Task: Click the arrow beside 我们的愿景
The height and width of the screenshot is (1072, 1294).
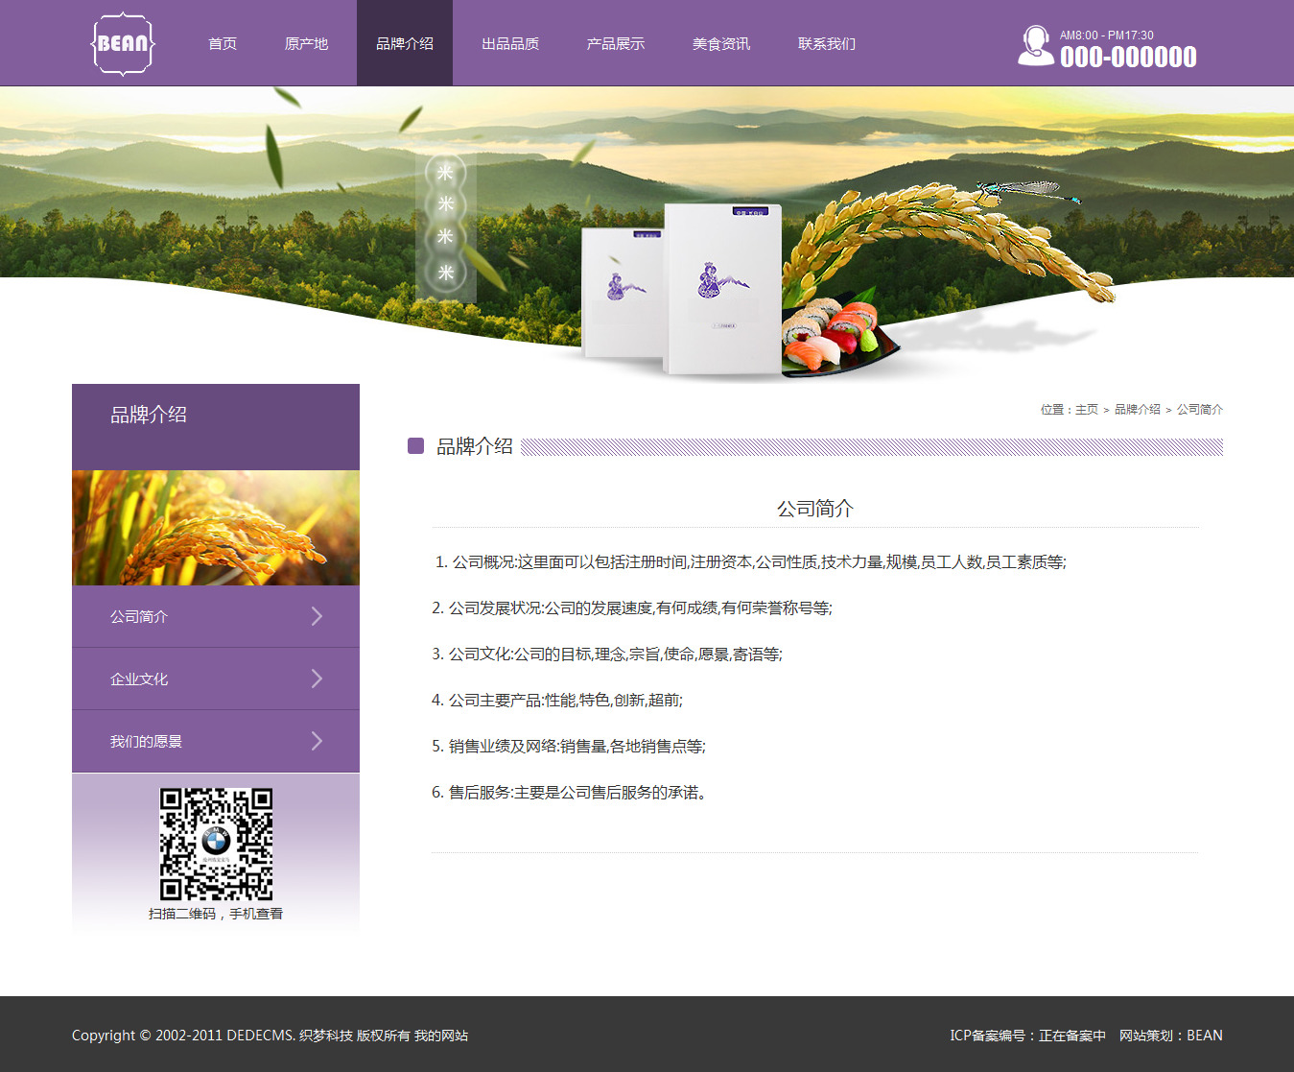Action: coord(317,741)
